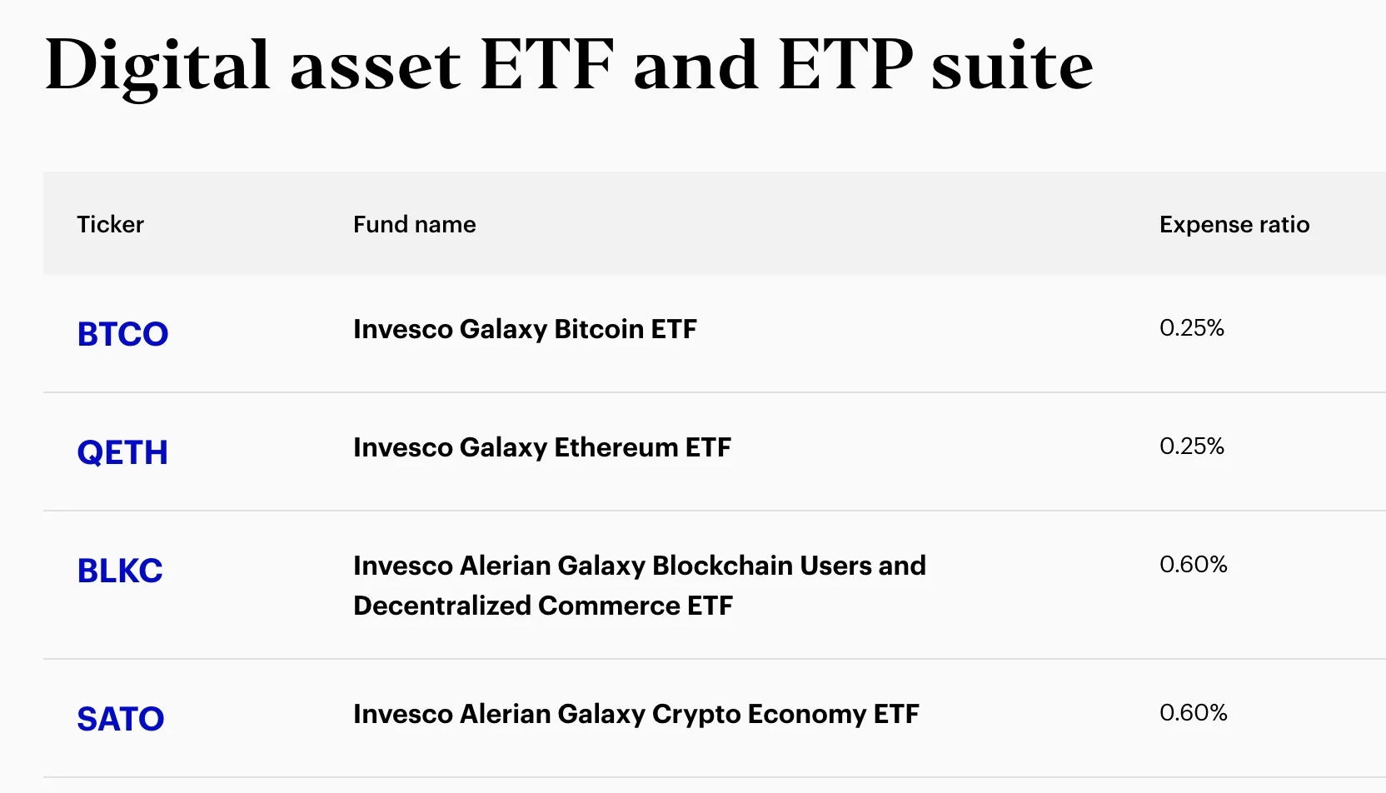
Task: Click the Digital asset ETF and ETP suite heading
Action: pyautogui.click(x=569, y=65)
